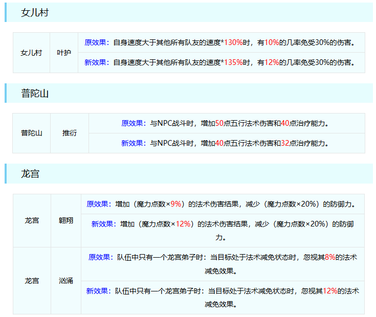Select the 普陀山 table cell beside 推衍
Viewport: 376px width, 317px height.
click(31, 133)
